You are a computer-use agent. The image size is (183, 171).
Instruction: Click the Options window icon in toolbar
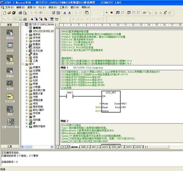(x=87, y=13)
